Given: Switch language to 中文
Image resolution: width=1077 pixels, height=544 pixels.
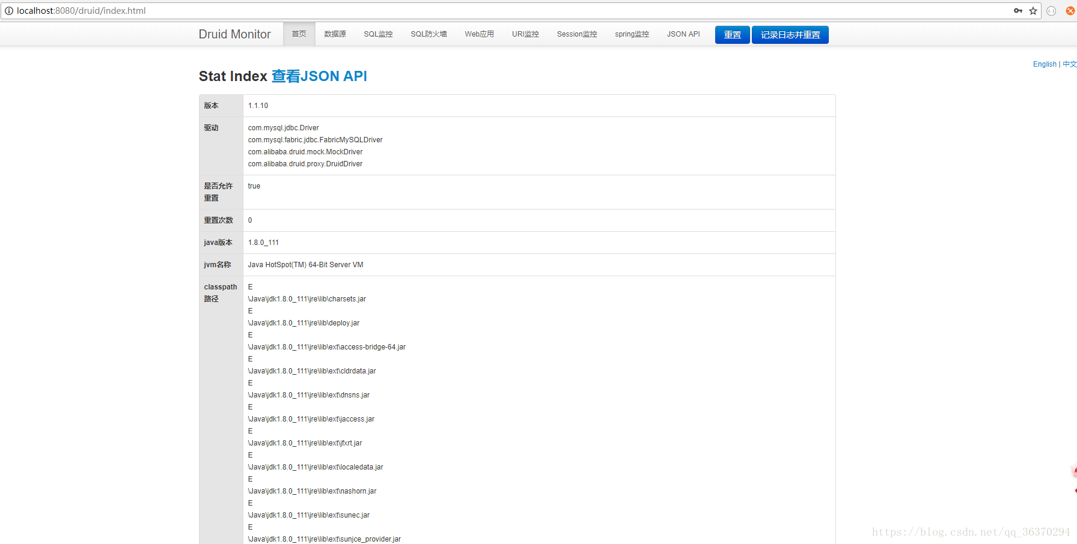Looking at the screenshot, I should tap(1069, 64).
